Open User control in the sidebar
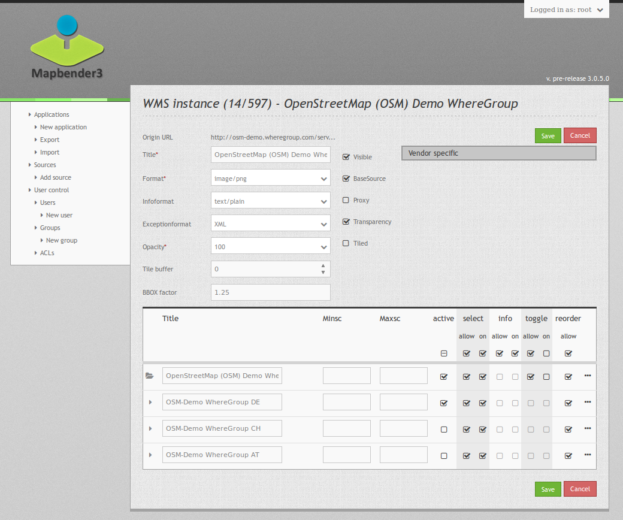Screen dimensions: 623x520 tap(52, 190)
